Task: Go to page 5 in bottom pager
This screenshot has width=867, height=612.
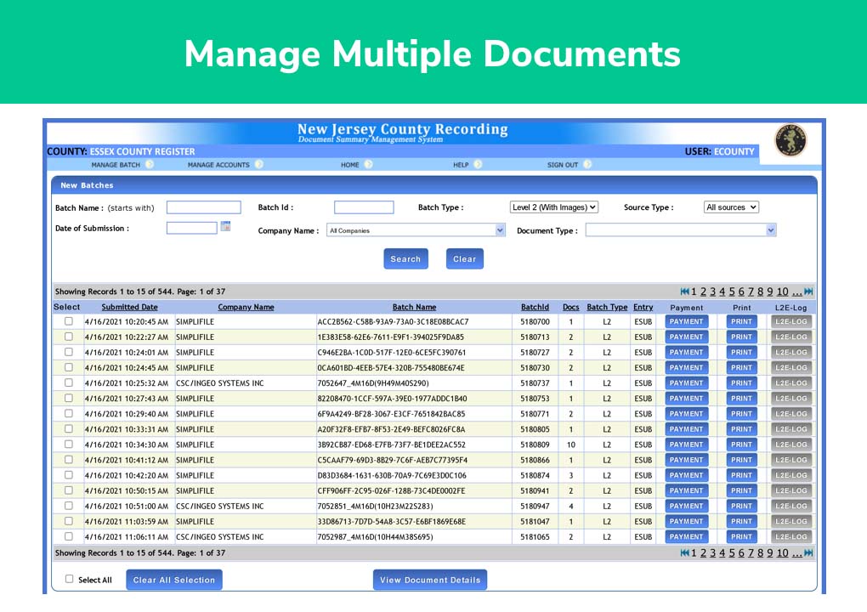Action: pyautogui.click(x=732, y=552)
